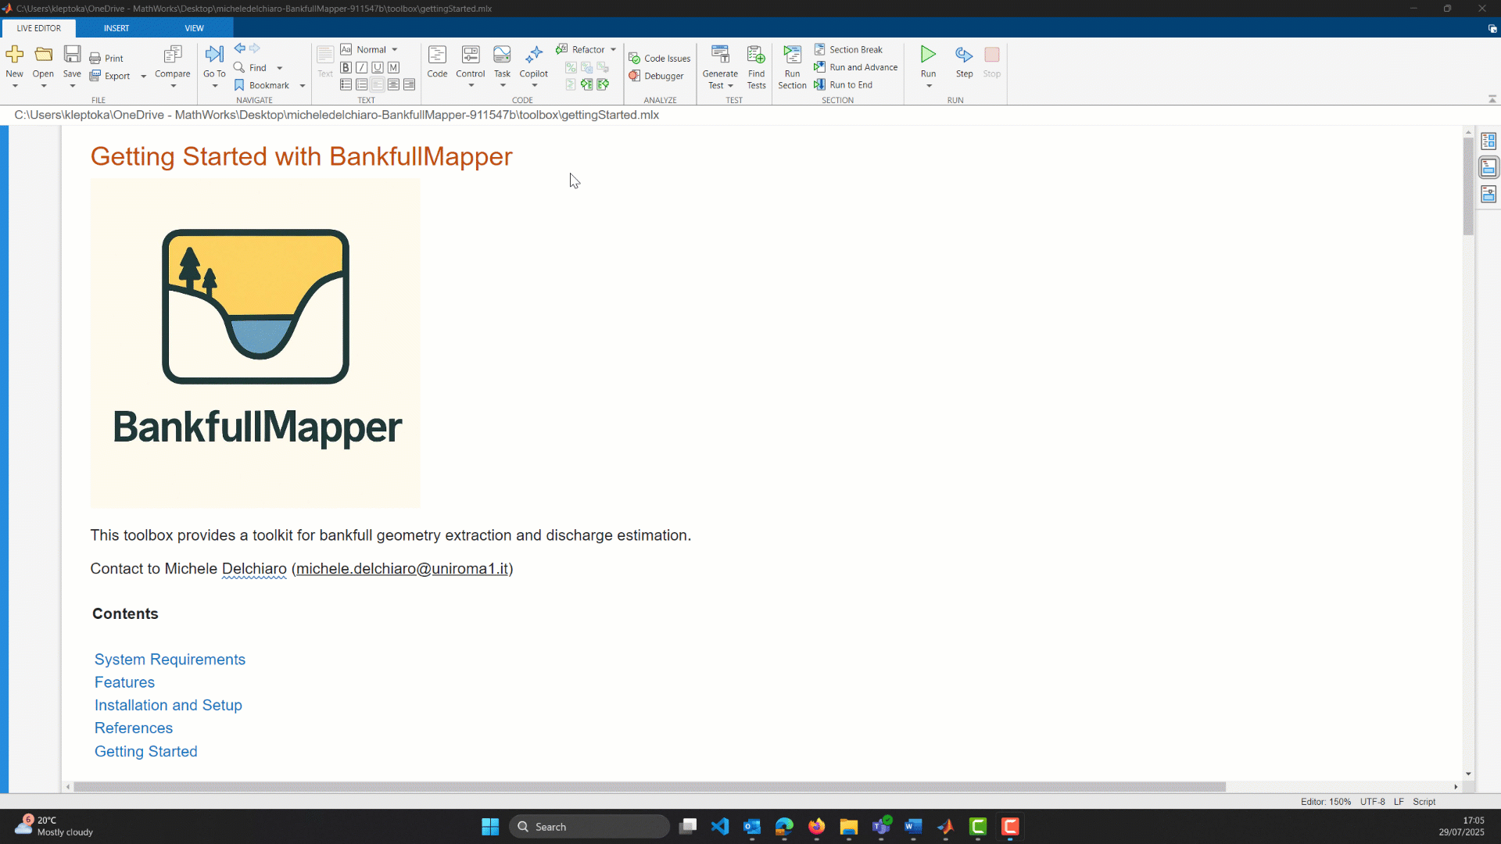Toggle Monospace formatting
The height and width of the screenshot is (844, 1501).
(x=393, y=68)
